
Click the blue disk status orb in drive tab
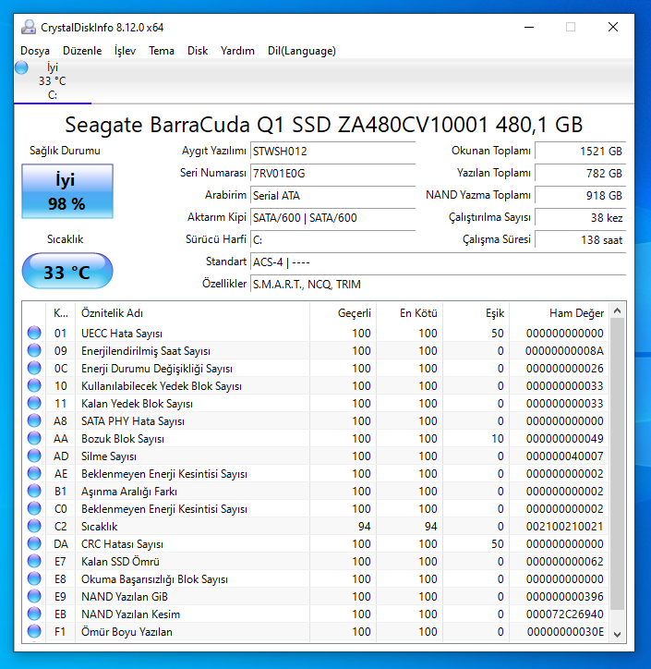coord(21,67)
